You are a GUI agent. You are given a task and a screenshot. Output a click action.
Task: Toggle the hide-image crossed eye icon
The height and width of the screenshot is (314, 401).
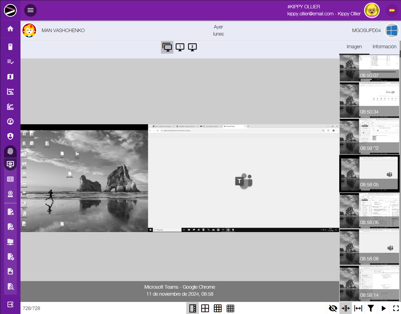(333, 308)
